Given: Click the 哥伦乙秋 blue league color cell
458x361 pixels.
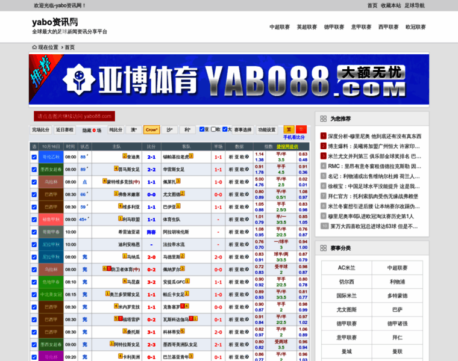Looking at the screenshot, I should tap(51, 157).
